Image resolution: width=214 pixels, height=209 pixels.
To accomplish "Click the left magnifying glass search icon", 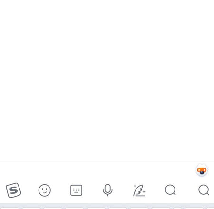I will pos(170,190).
